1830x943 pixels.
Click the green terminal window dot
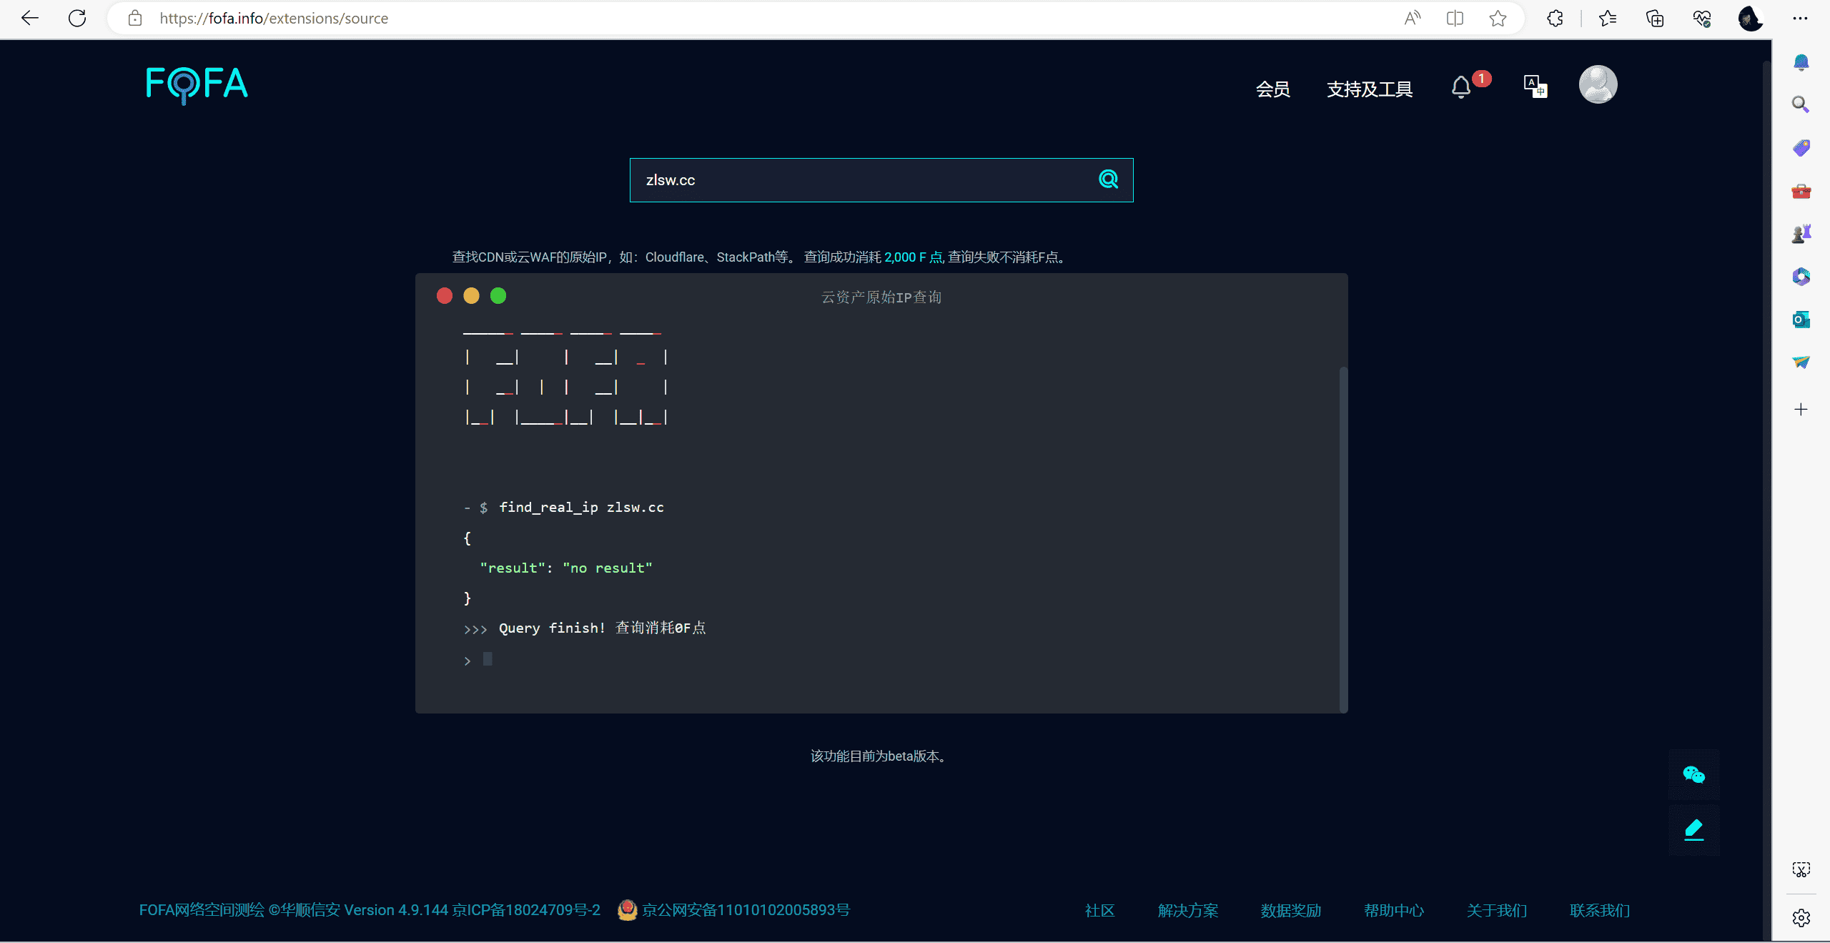coord(498,296)
